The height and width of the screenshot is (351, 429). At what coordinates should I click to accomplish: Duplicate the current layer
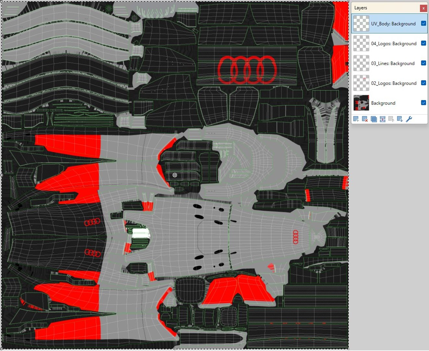[374, 119]
